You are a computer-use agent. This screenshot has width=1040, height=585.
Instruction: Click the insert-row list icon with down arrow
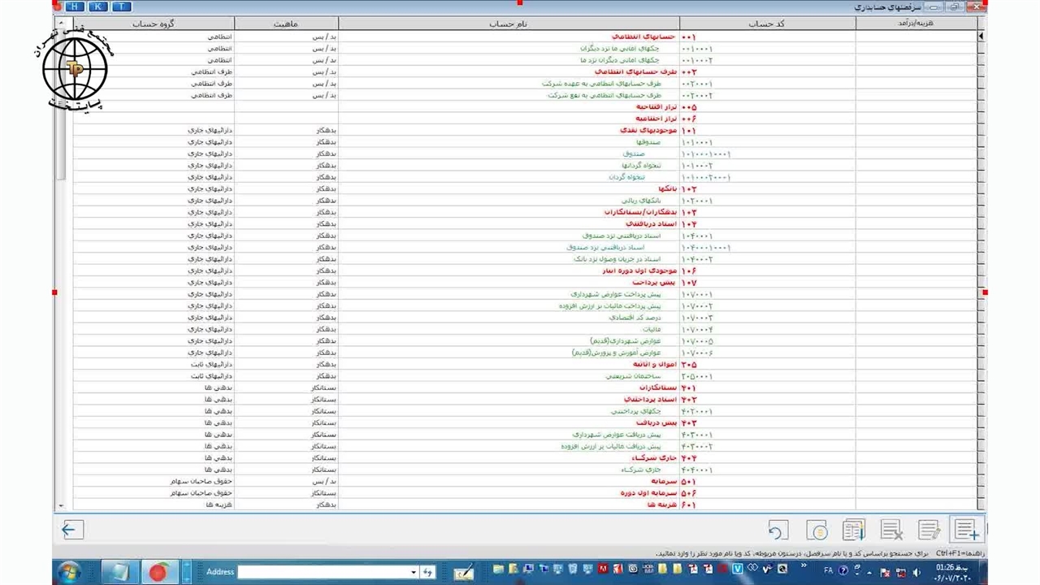853,531
